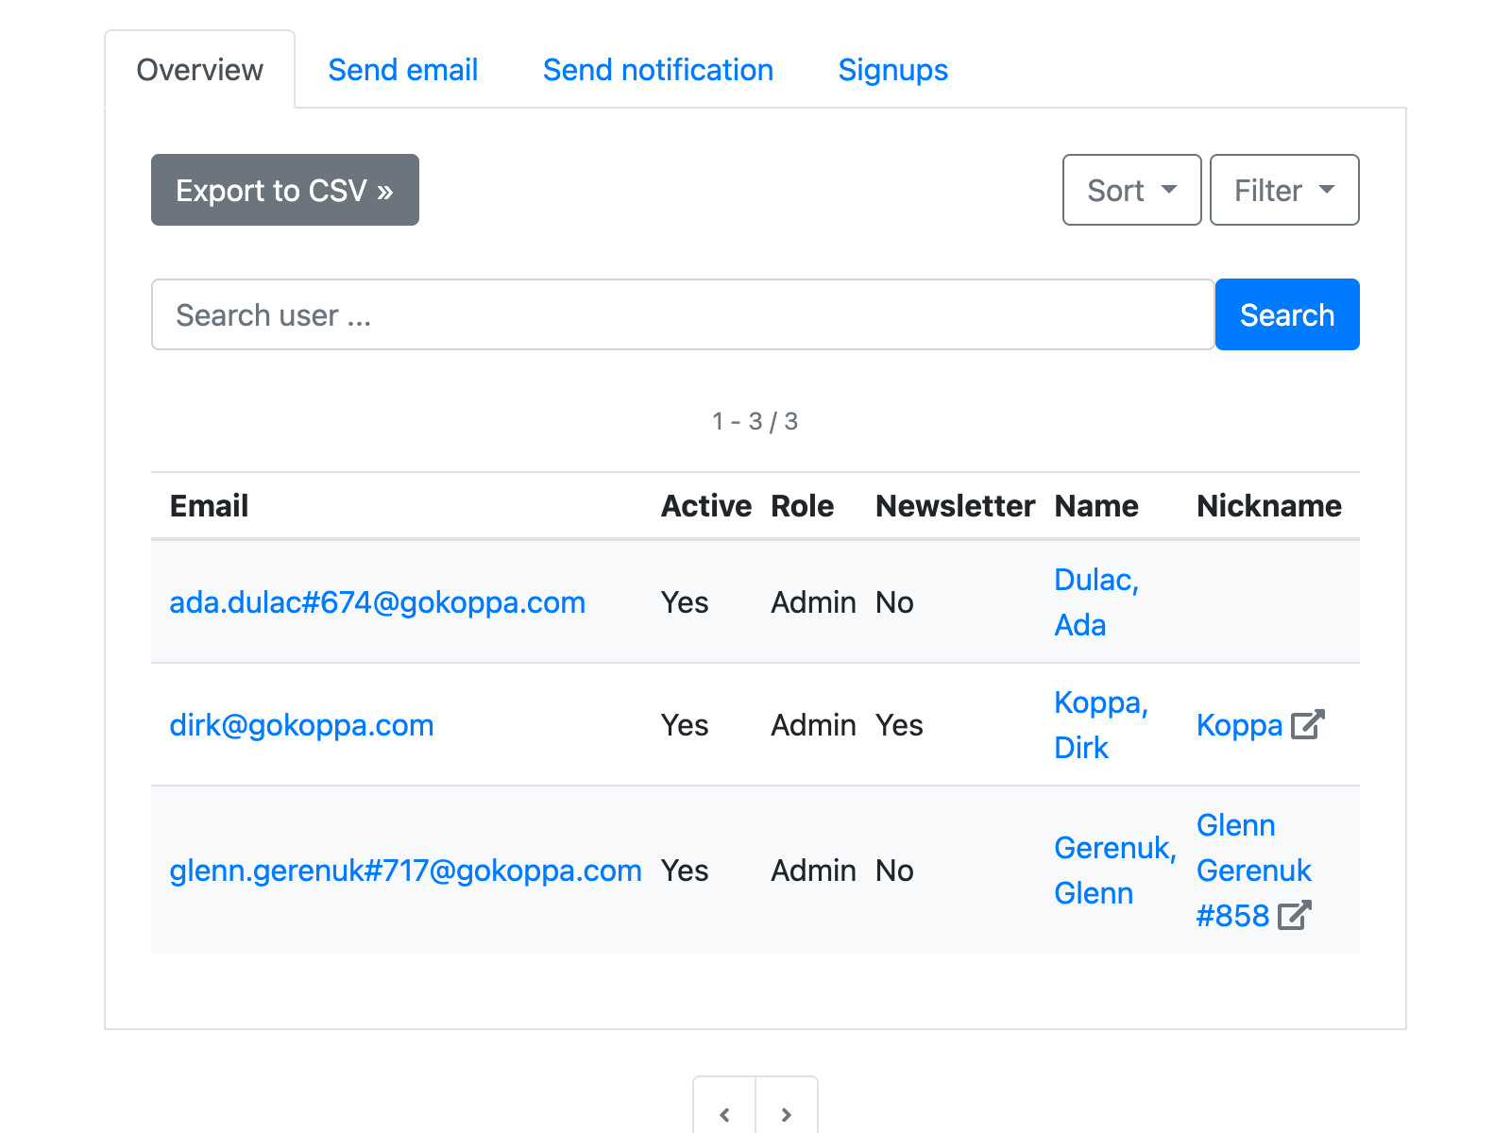Image resolution: width=1511 pixels, height=1133 pixels.
Task: Go to previous page arrow
Action: (x=724, y=1113)
